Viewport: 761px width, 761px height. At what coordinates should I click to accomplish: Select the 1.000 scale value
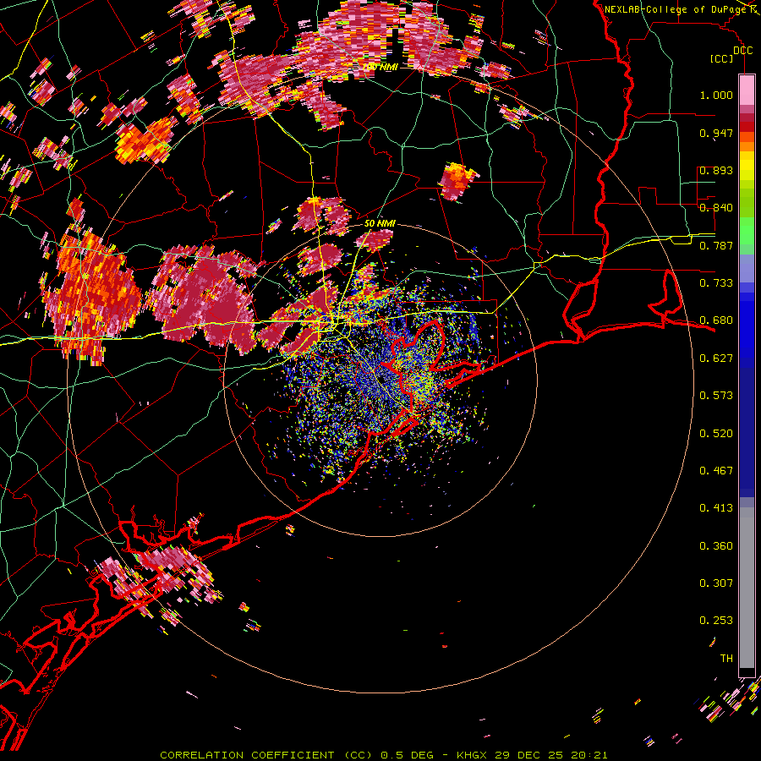point(716,95)
